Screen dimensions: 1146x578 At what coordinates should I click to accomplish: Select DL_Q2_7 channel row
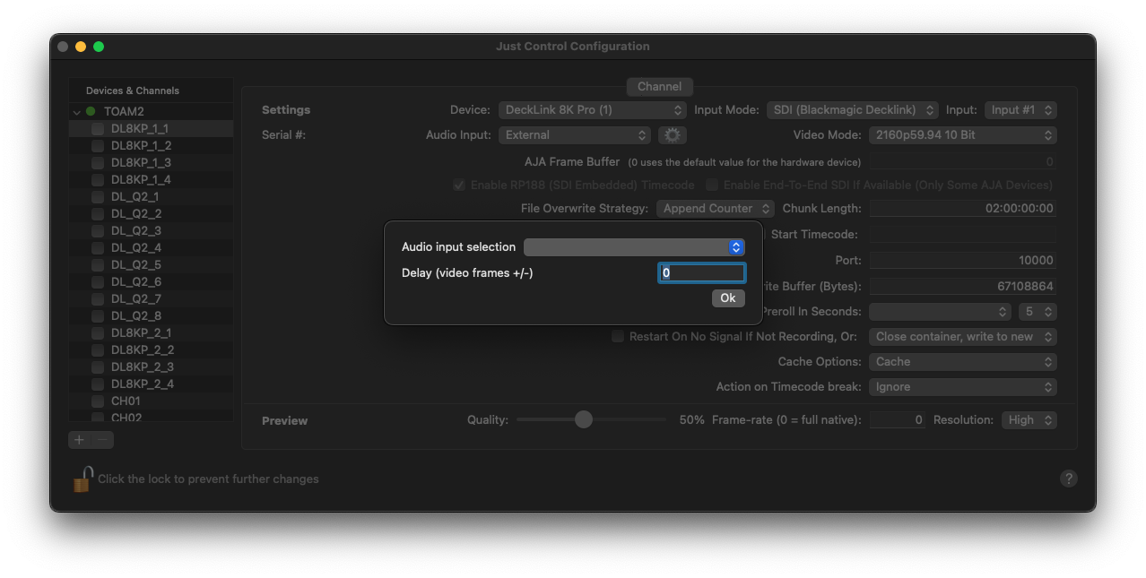click(x=151, y=299)
